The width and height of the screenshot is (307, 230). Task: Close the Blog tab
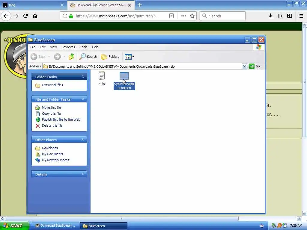click(x=62, y=5)
